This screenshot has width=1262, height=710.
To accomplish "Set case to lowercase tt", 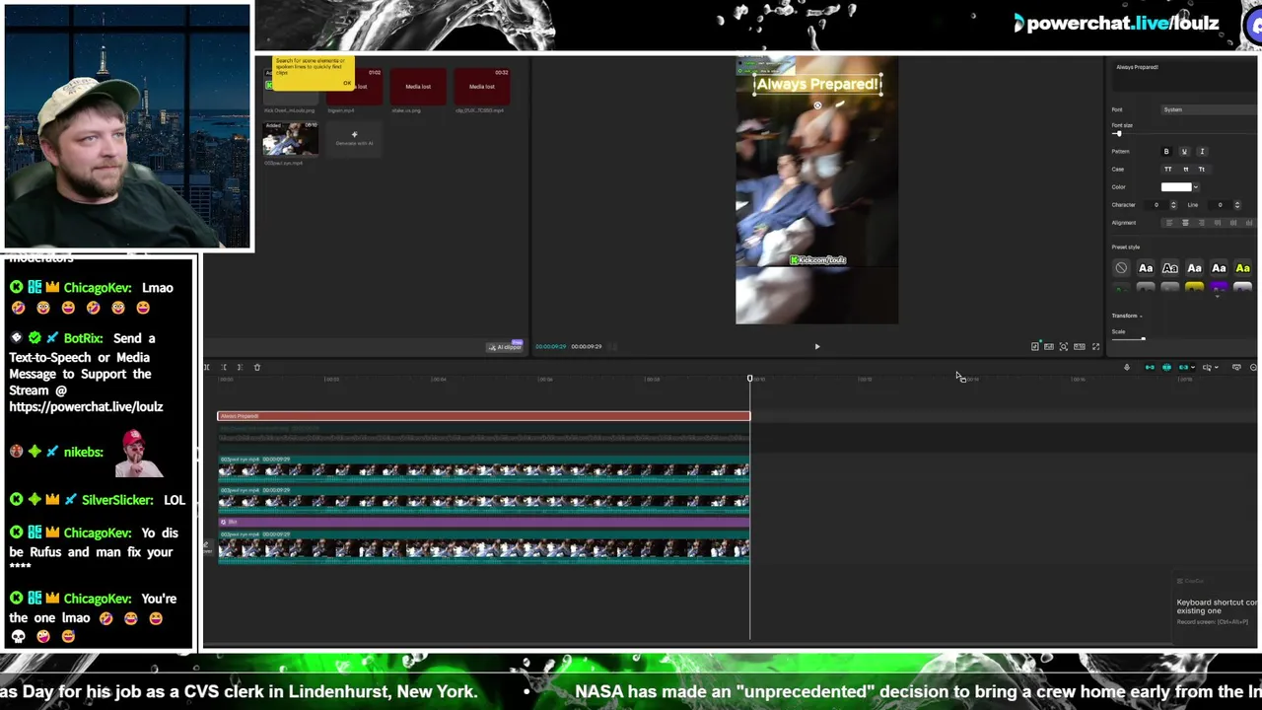I will [x=1185, y=170].
